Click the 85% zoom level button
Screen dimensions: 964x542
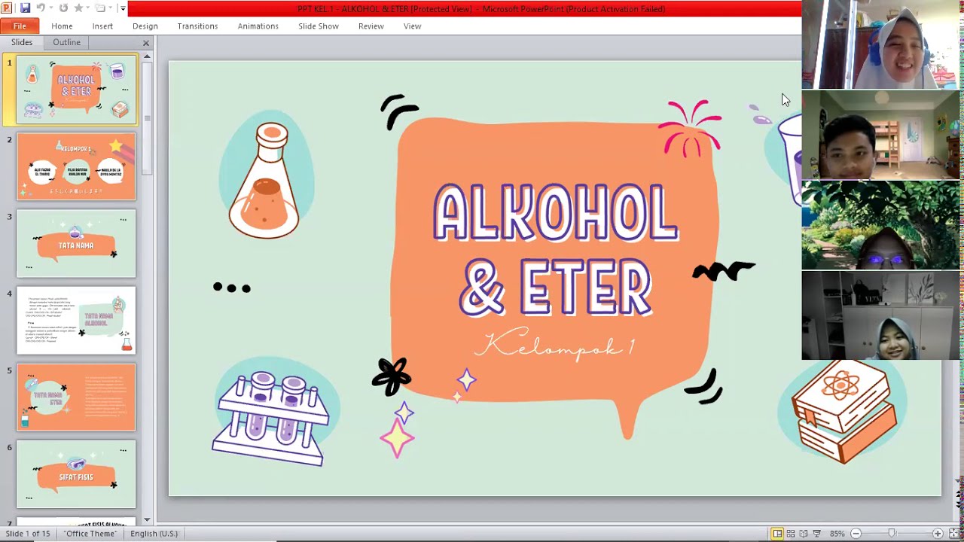click(837, 534)
